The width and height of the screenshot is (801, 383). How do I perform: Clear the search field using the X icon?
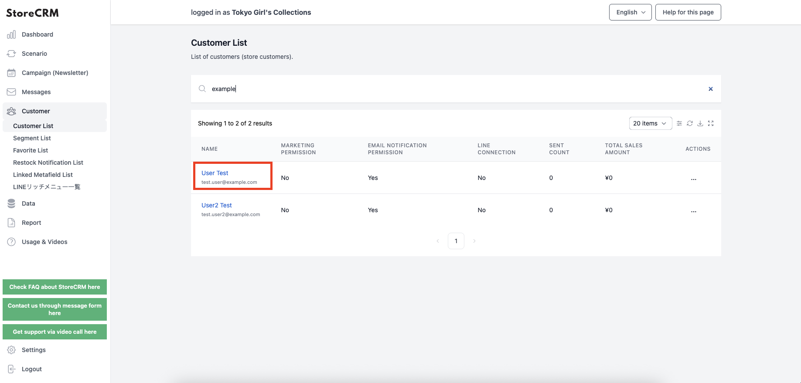click(x=711, y=89)
